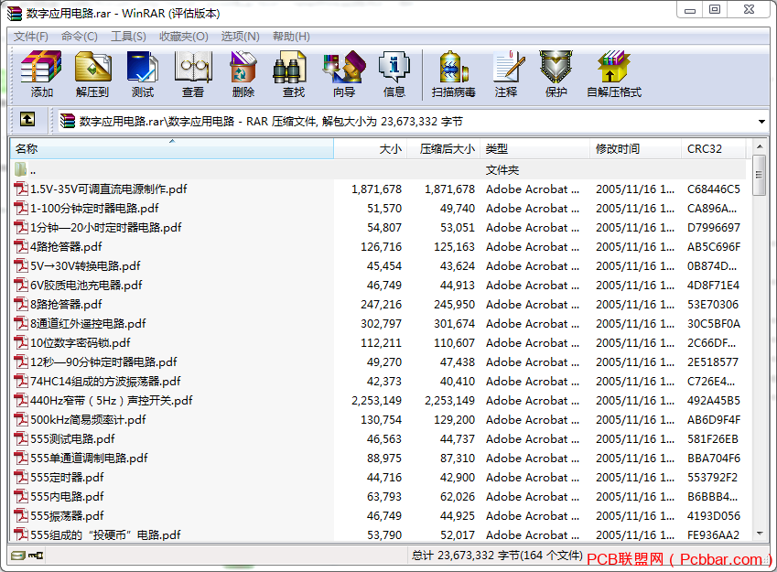
Task: Click PDF icon of 6V胶质电池充电器.pdf
Action: pyautogui.click(x=21, y=285)
